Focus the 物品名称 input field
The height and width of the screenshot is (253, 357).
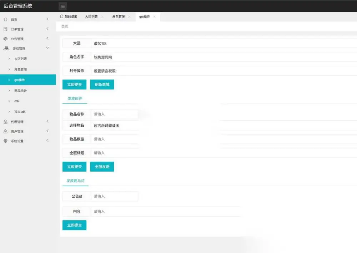(x=115, y=114)
